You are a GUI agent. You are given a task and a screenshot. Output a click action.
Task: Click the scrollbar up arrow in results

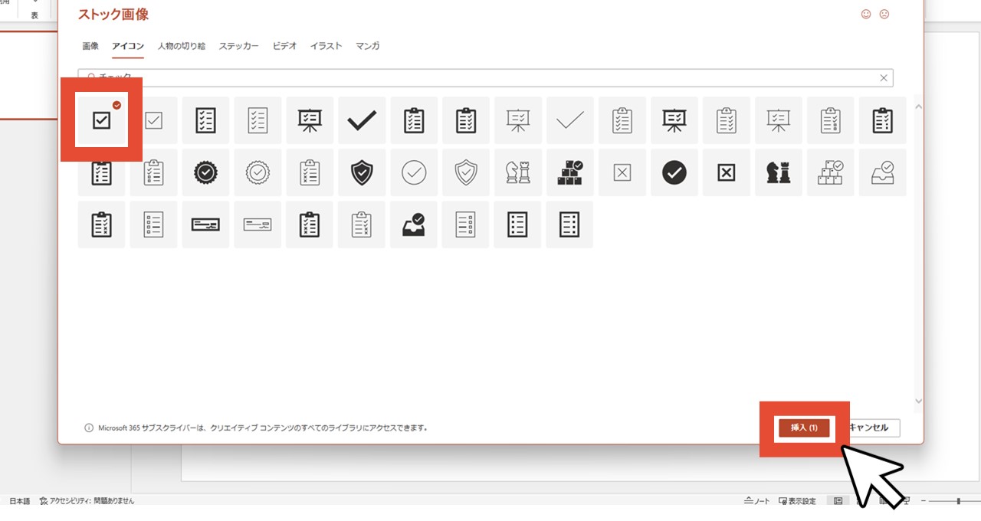[x=919, y=106]
